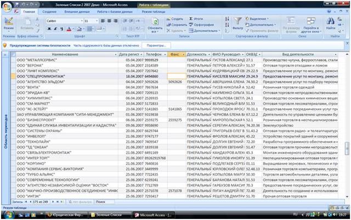This screenshot has width=351, height=220.
Task: Switch to Зеленые Списки taskbar window
Action: [109, 215]
